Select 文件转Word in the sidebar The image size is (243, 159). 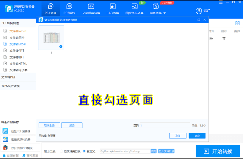[18, 31]
